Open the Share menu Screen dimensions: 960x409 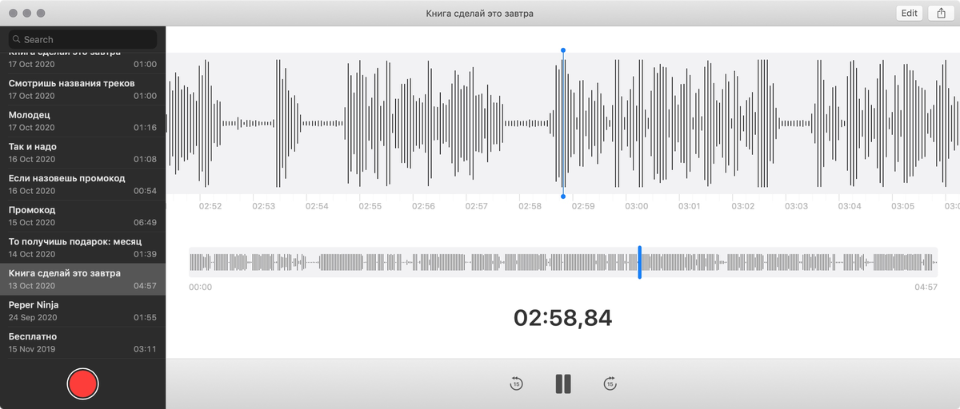941,14
